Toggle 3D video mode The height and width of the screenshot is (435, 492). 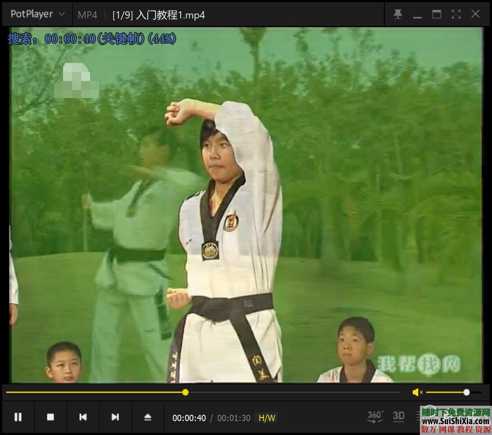pyautogui.click(x=399, y=416)
